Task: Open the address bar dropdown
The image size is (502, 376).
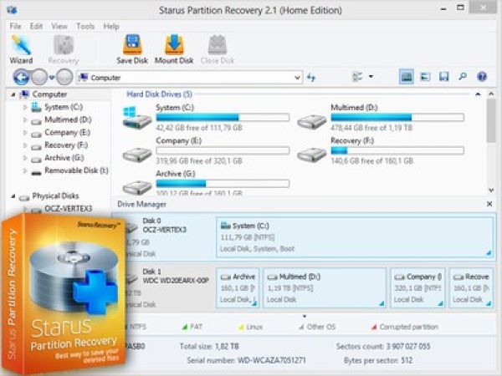Action: 297,78
